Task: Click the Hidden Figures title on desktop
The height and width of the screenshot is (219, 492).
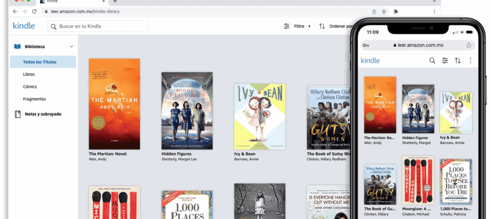Action: 177,154
